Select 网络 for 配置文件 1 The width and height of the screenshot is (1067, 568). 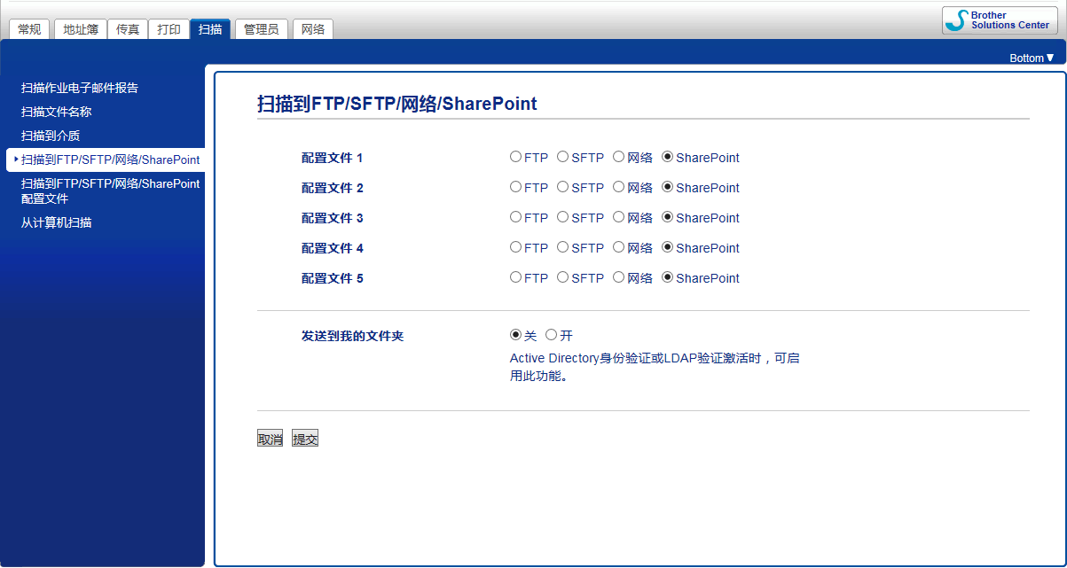click(x=618, y=158)
